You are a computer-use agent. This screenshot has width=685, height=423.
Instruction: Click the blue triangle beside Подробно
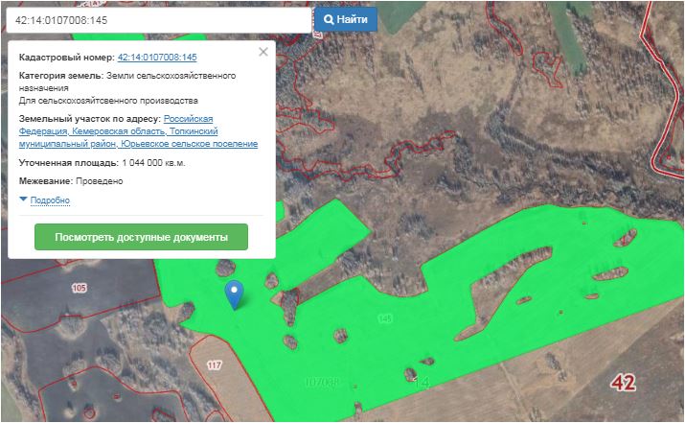pos(23,200)
